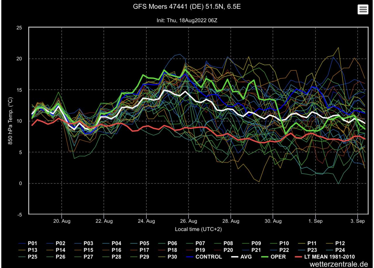
Task: Hide the P18 ensemble series
Action: 172,250
